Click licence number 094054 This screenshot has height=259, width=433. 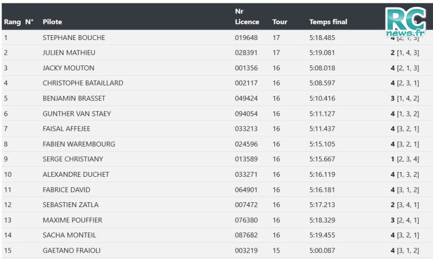coord(246,114)
